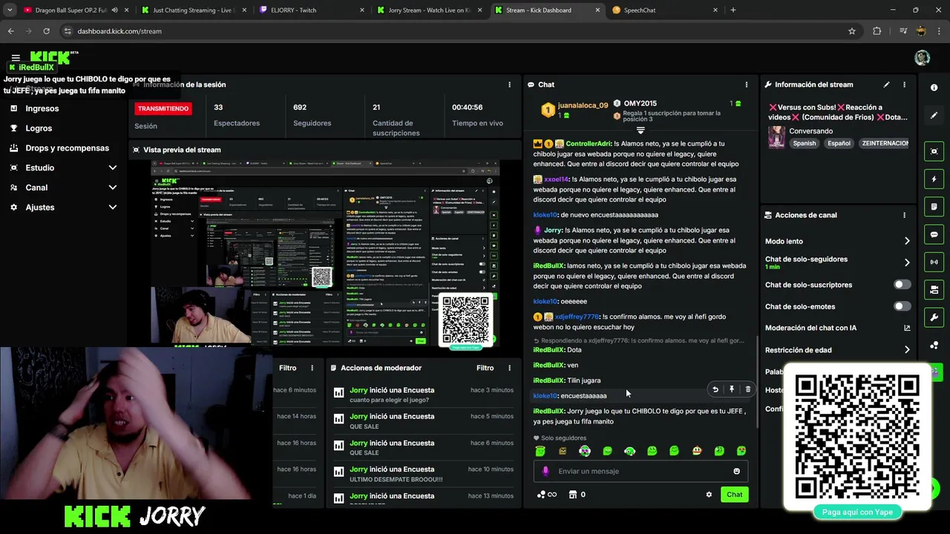Open Información de la sesión options menu

click(509, 85)
